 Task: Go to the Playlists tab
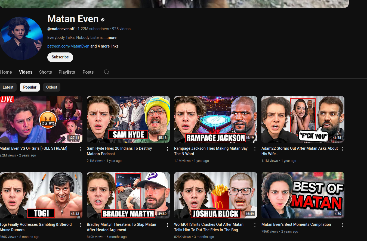tap(67, 72)
